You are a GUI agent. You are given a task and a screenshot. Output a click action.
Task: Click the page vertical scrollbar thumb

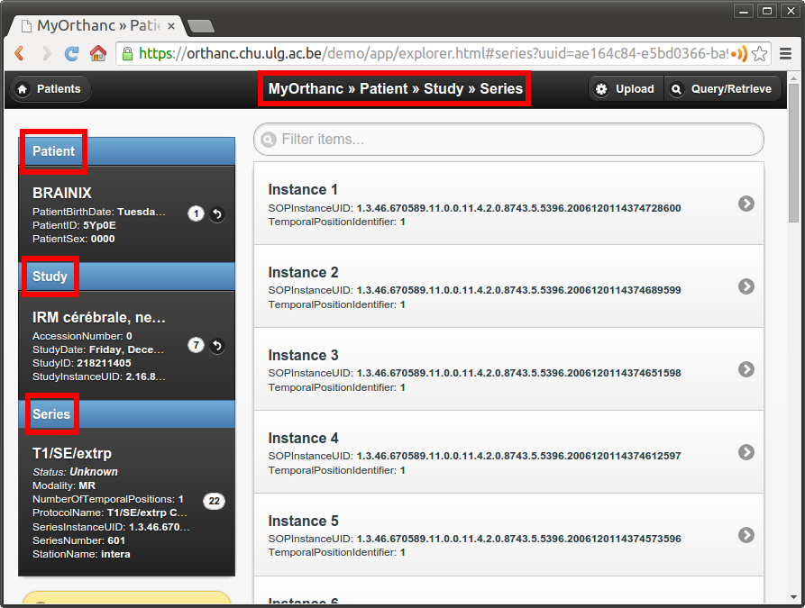[793, 152]
